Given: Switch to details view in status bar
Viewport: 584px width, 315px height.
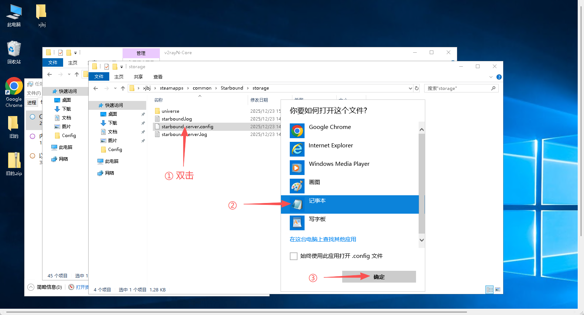Looking at the screenshot, I should click(x=489, y=290).
